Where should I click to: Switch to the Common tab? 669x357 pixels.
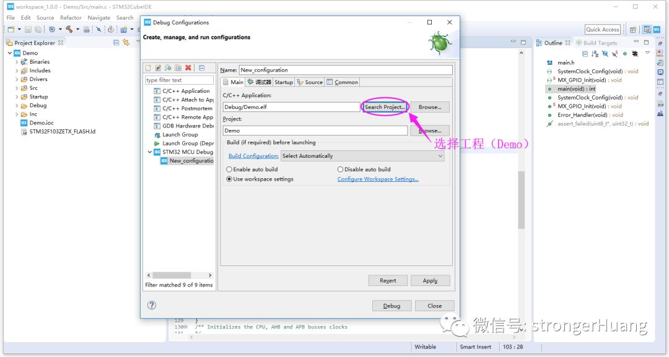click(343, 82)
